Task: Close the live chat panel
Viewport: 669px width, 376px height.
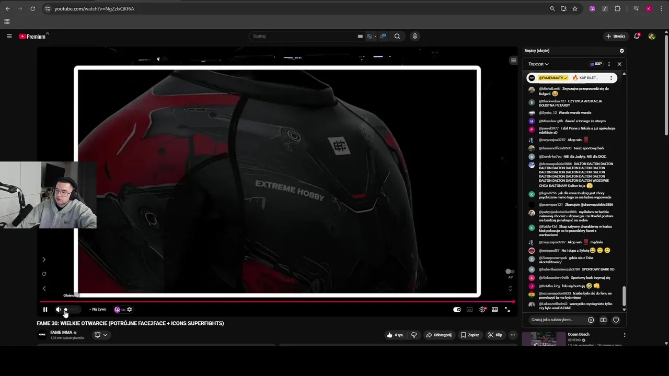Action: (x=619, y=64)
